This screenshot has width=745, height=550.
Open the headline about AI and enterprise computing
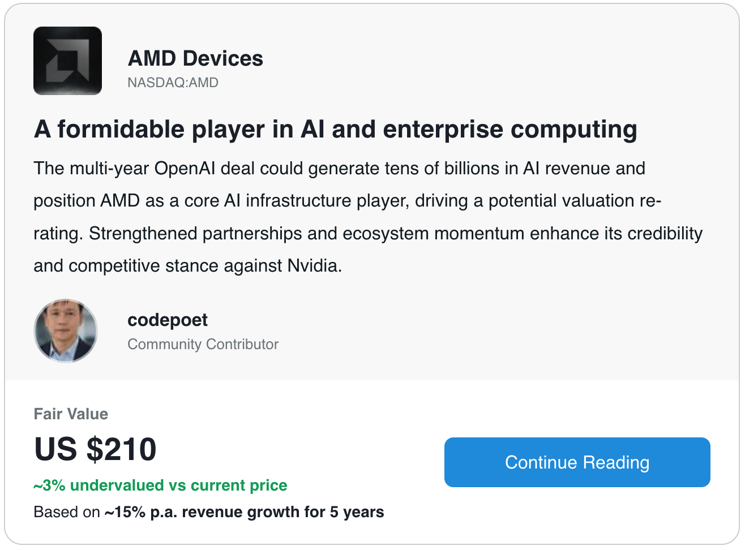coord(335,129)
